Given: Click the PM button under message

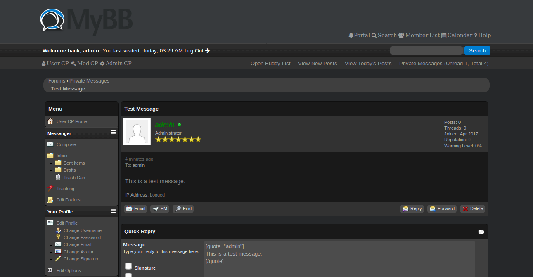Looking at the screenshot, I should [x=160, y=209].
